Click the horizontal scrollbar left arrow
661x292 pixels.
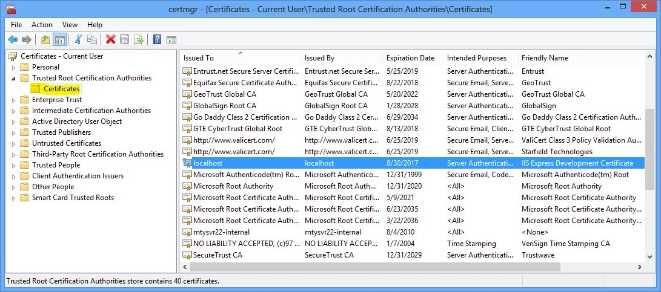click(x=185, y=267)
